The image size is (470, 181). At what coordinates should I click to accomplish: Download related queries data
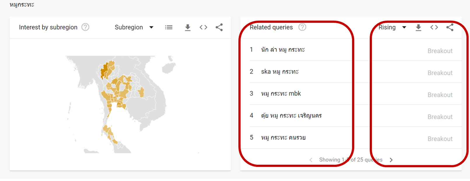pos(418,27)
